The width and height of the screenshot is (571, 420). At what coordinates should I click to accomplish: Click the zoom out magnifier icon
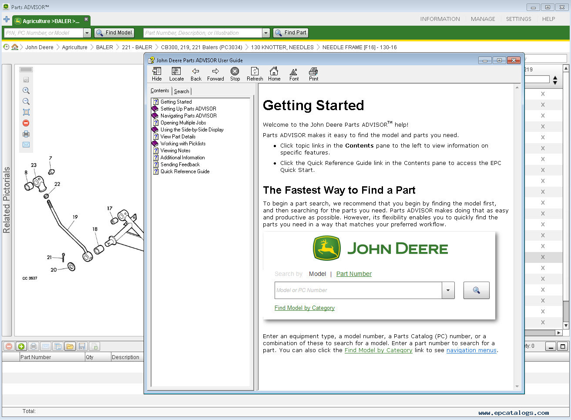tap(26, 101)
